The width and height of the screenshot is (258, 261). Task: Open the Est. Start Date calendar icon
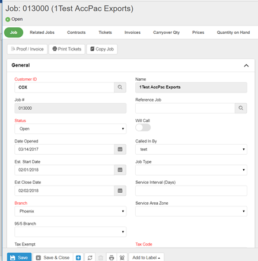(x=120, y=170)
